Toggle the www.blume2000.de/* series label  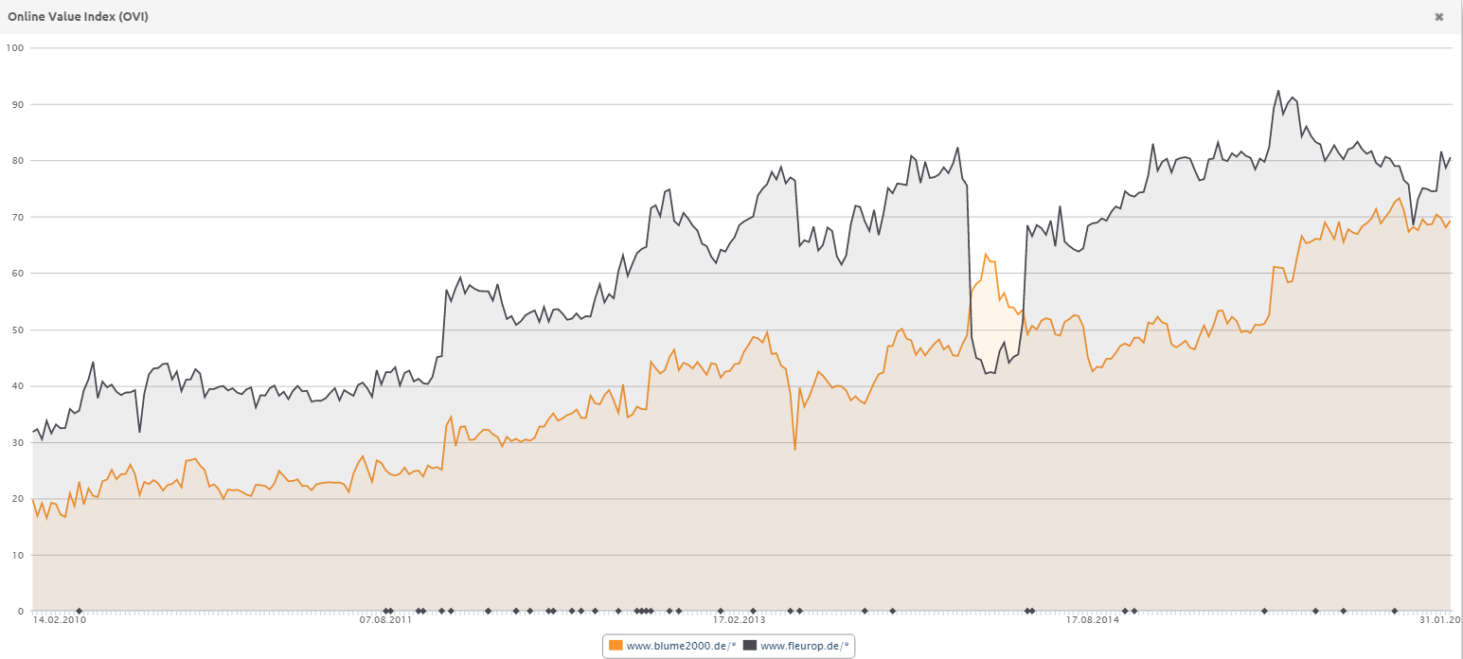tap(676, 646)
